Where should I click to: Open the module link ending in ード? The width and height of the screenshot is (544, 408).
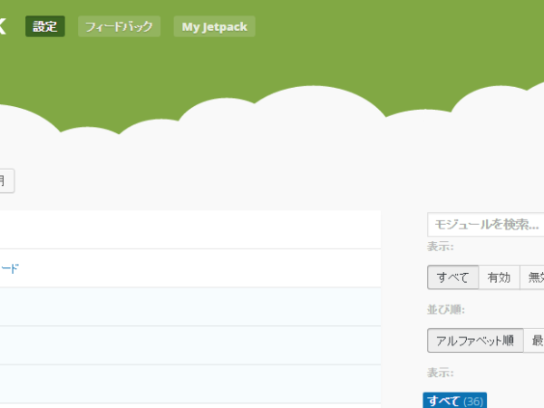click(9, 268)
